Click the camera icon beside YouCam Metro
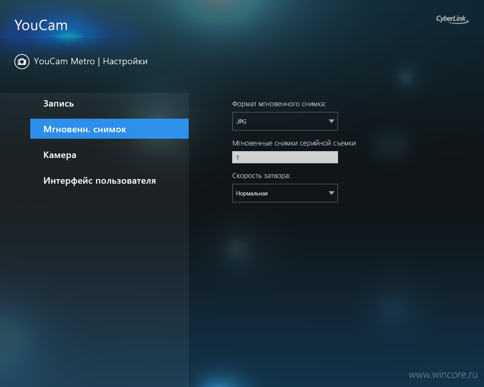The height and width of the screenshot is (387, 484). [22, 62]
